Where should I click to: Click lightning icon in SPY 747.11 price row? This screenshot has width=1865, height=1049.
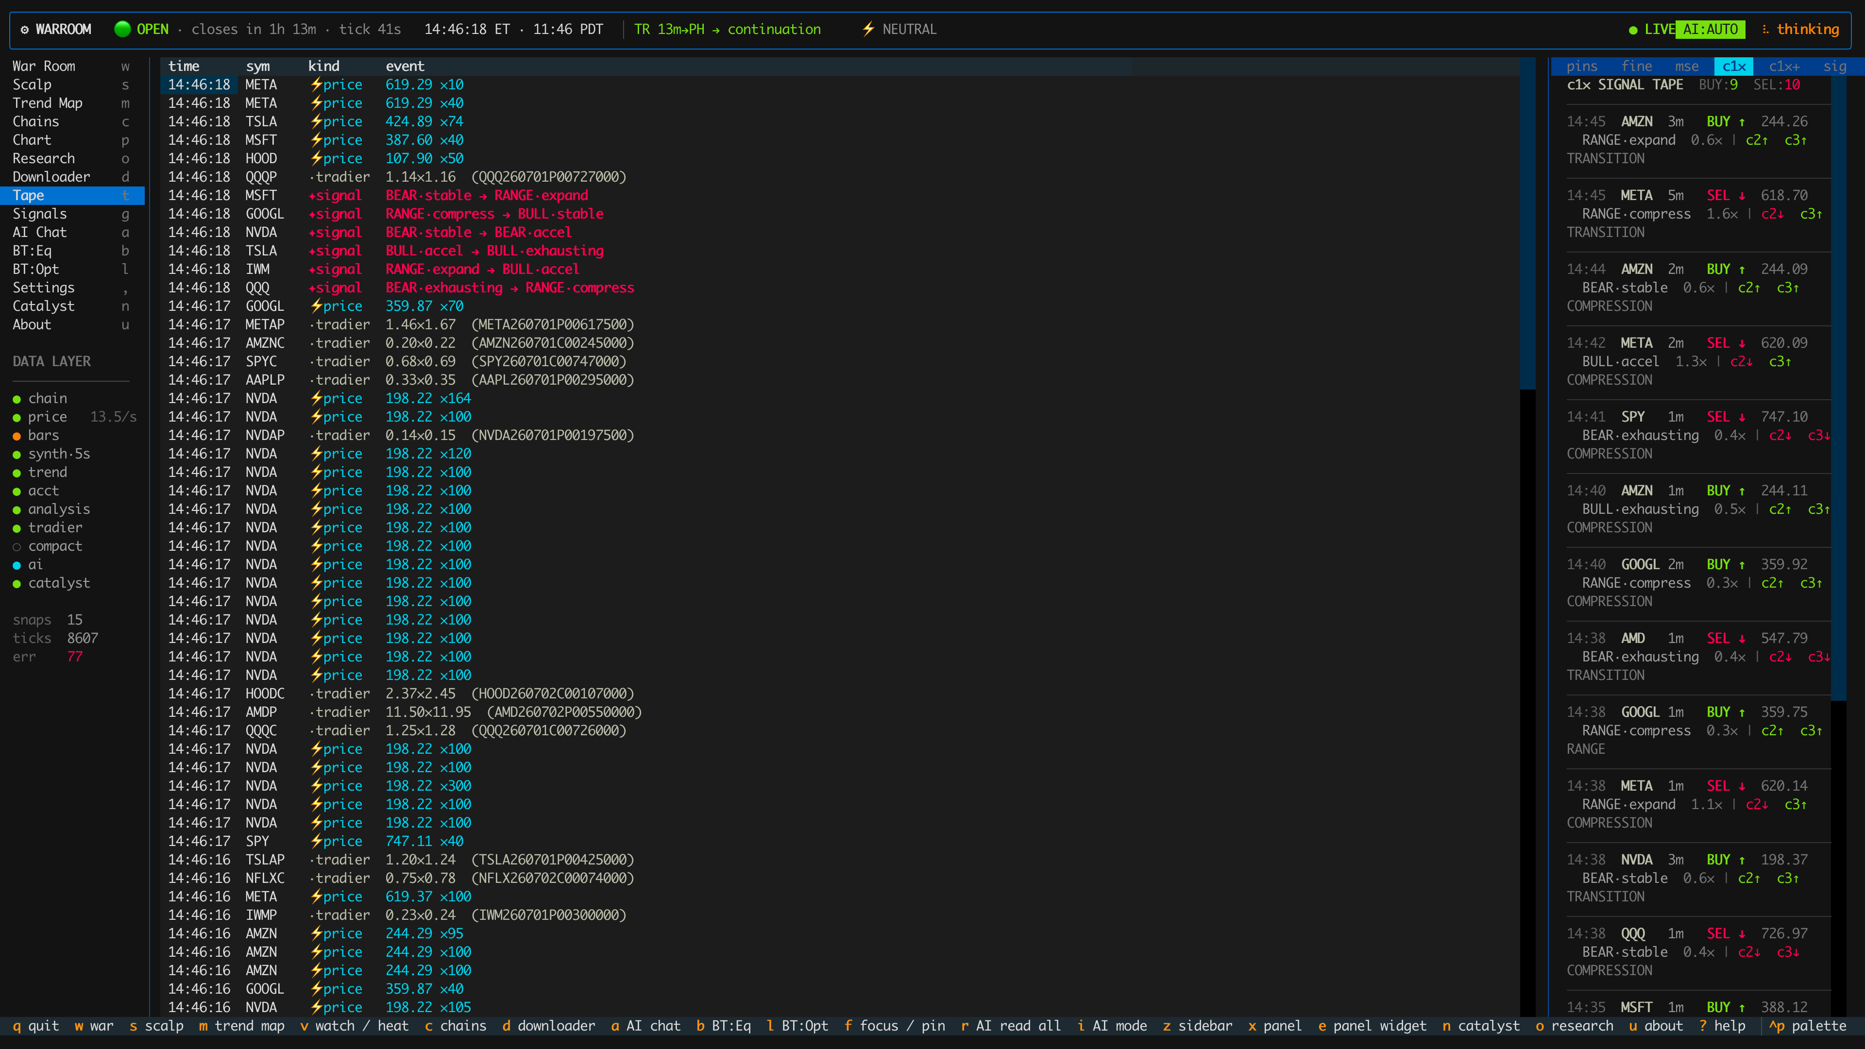tap(316, 841)
